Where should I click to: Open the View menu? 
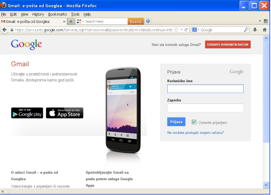point(24,14)
